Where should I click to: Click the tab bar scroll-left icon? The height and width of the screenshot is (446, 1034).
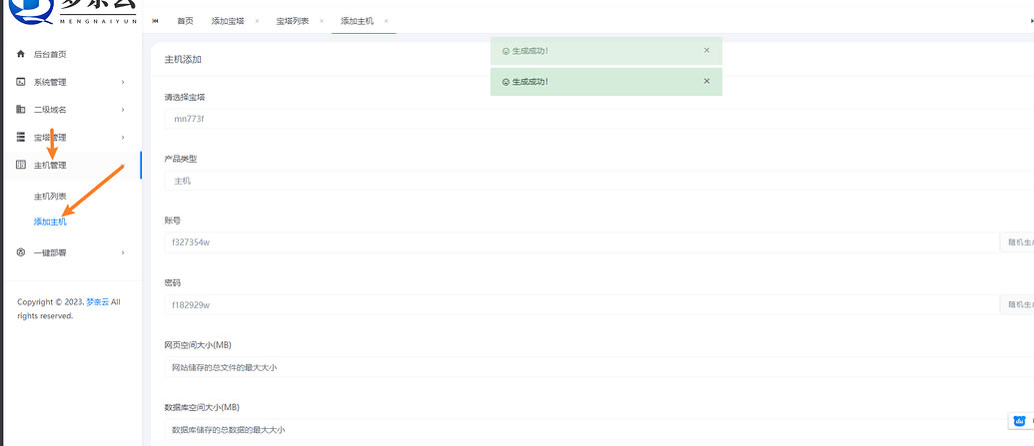(156, 20)
